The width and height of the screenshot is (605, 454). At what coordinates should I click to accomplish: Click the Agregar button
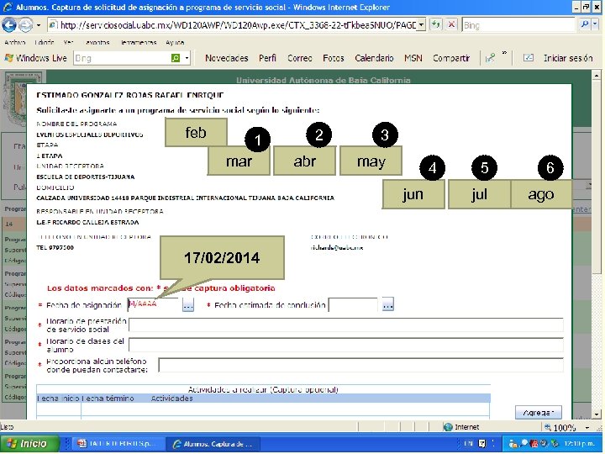[539, 413]
